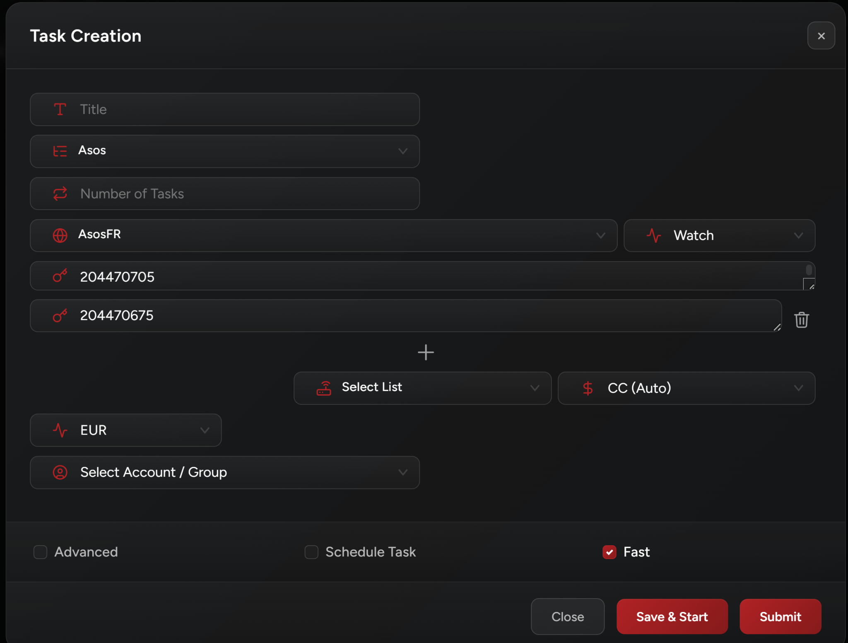The image size is (848, 643).
Task: Click the user icon in Select Account
Action: [x=60, y=472]
